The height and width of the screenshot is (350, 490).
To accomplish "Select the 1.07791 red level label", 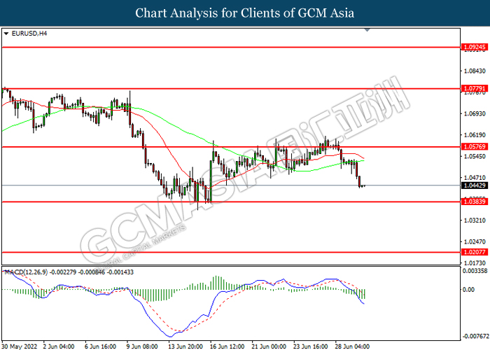I will [475, 88].
